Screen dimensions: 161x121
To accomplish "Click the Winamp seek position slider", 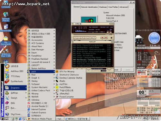I will [92, 35].
